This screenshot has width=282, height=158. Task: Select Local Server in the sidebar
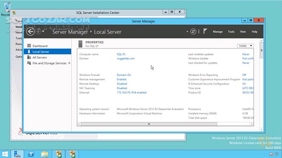(47, 52)
